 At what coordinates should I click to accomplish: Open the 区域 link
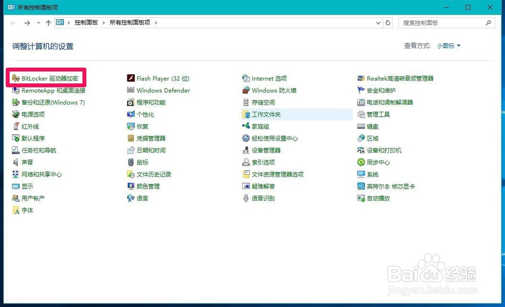pos(372,138)
